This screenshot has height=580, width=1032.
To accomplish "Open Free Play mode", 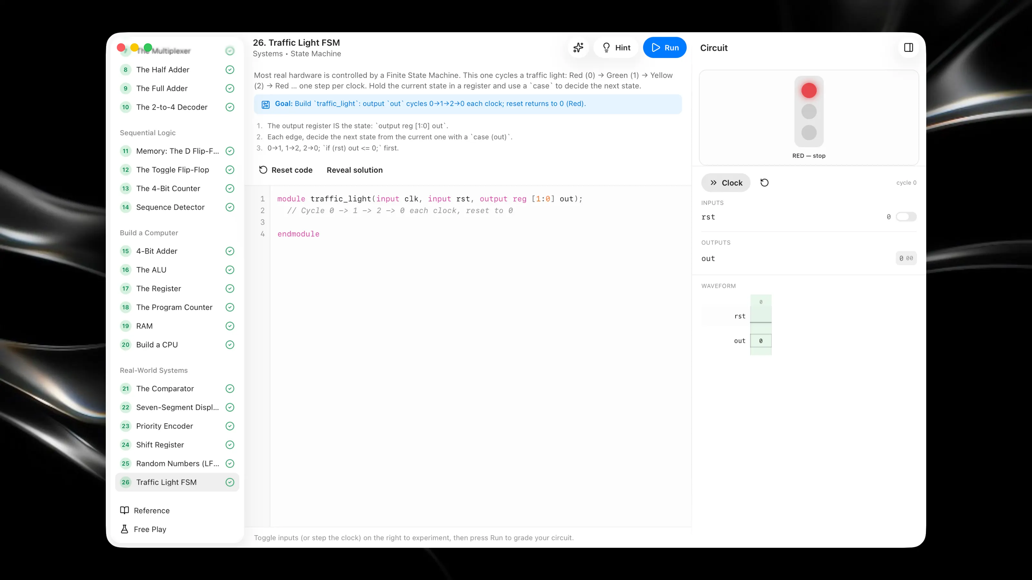I will click(177, 529).
